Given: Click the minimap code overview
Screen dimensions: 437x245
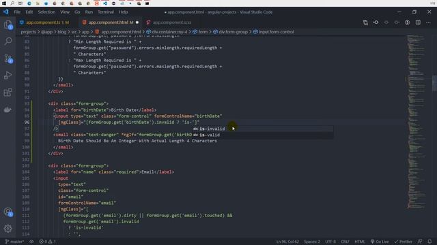Looking at the screenshot, I should pos(417,121).
